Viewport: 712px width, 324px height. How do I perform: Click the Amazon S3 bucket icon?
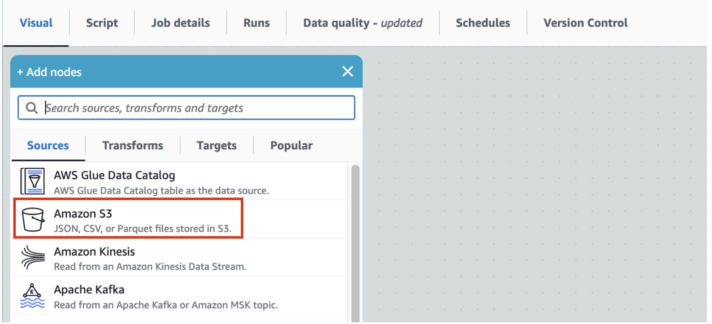pos(33,220)
